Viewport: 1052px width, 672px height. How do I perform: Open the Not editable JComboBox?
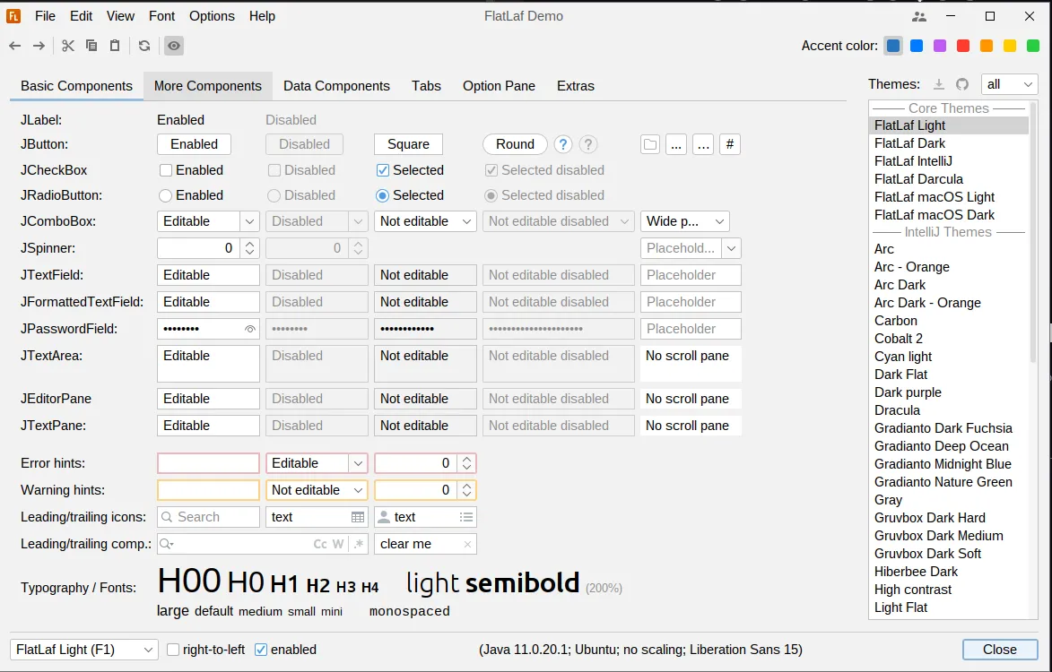coord(425,221)
